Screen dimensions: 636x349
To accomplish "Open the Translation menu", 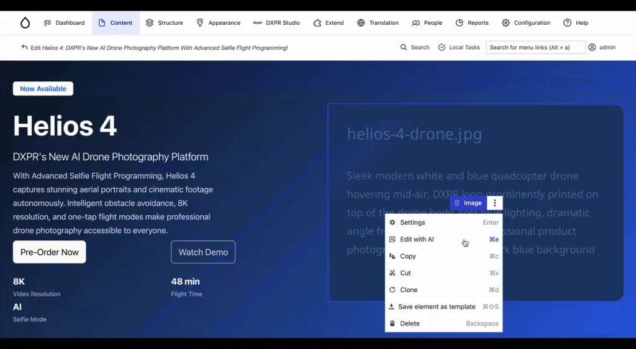I will (378, 23).
